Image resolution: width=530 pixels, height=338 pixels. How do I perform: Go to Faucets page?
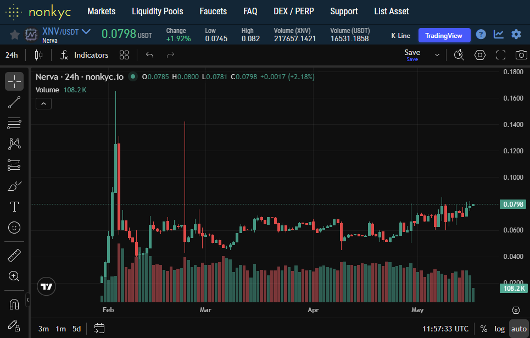pos(213,11)
